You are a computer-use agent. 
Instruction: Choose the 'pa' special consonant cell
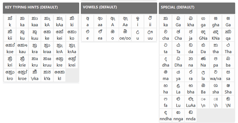click(216, 62)
